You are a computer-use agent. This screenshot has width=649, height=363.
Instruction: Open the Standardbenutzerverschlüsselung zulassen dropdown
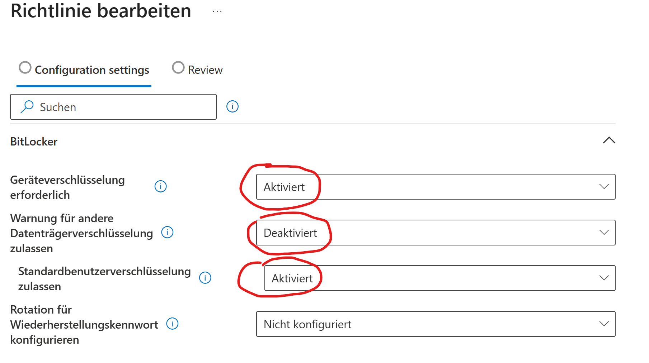tap(439, 278)
